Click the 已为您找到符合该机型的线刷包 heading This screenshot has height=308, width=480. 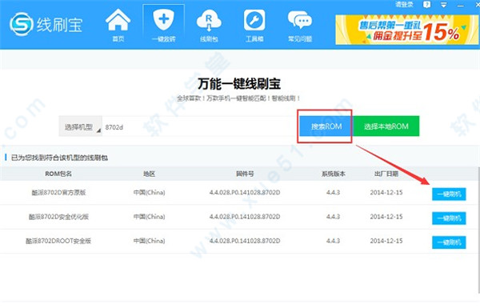tap(59, 158)
